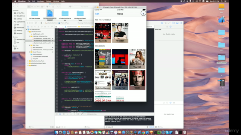The image size is (241, 135).
Task: Tap the TED publisher cell
Action: click(120, 59)
